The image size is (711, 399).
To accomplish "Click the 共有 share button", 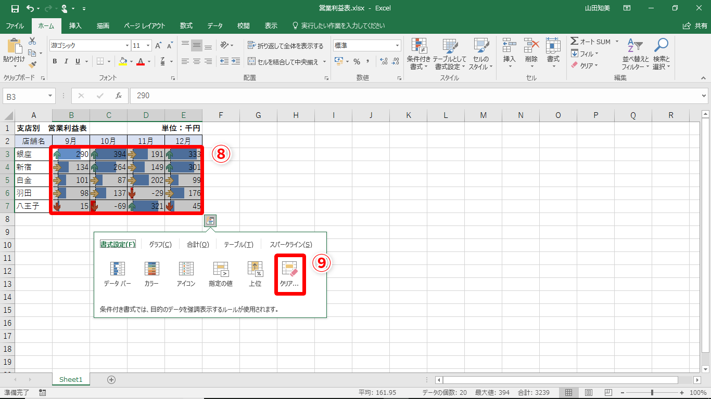I will point(695,25).
